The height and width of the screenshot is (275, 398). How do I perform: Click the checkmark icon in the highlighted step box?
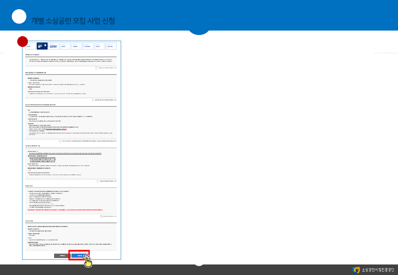pyautogui.click(x=45, y=45)
